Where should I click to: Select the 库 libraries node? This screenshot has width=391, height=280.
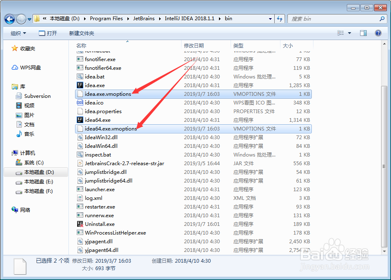click(x=19, y=86)
